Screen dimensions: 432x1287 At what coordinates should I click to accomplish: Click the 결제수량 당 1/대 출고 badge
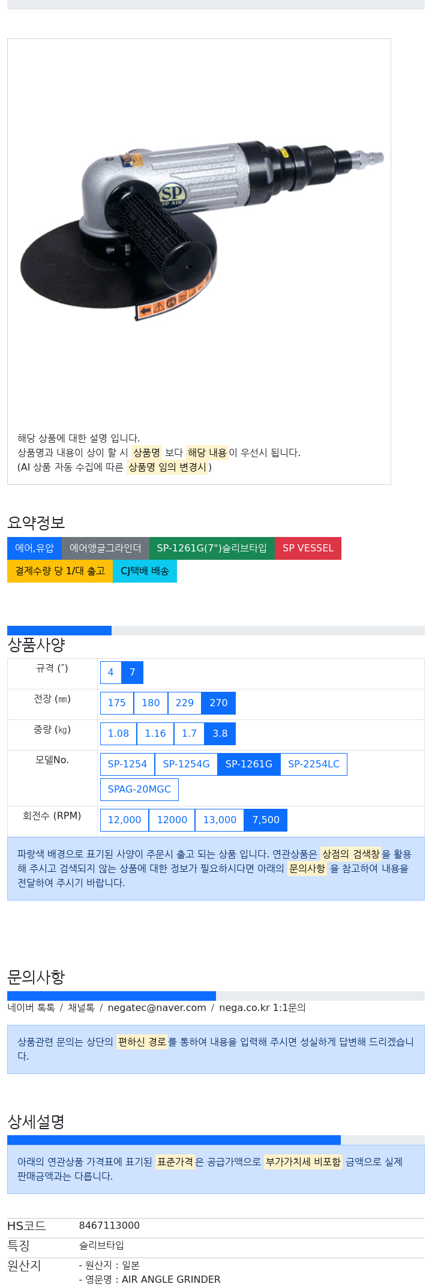tap(60, 571)
